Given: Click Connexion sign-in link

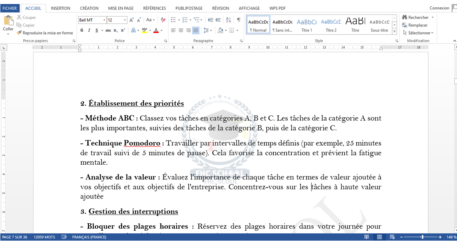Looking at the screenshot, I should (439, 8).
